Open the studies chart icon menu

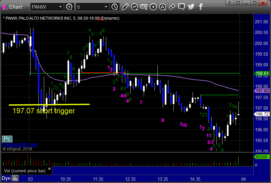pyautogui.click(x=134, y=7)
